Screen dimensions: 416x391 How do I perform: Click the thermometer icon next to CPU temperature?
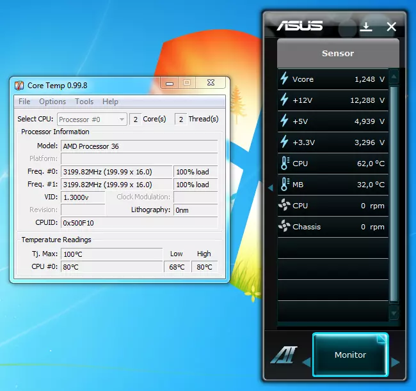pyautogui.click(x=285, y=163)
